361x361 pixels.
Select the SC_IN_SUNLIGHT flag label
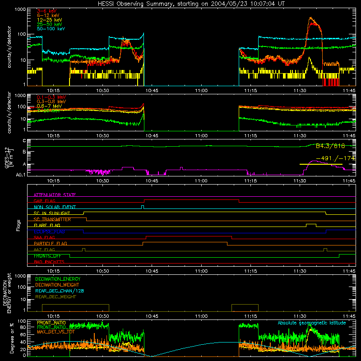[52, 213]
